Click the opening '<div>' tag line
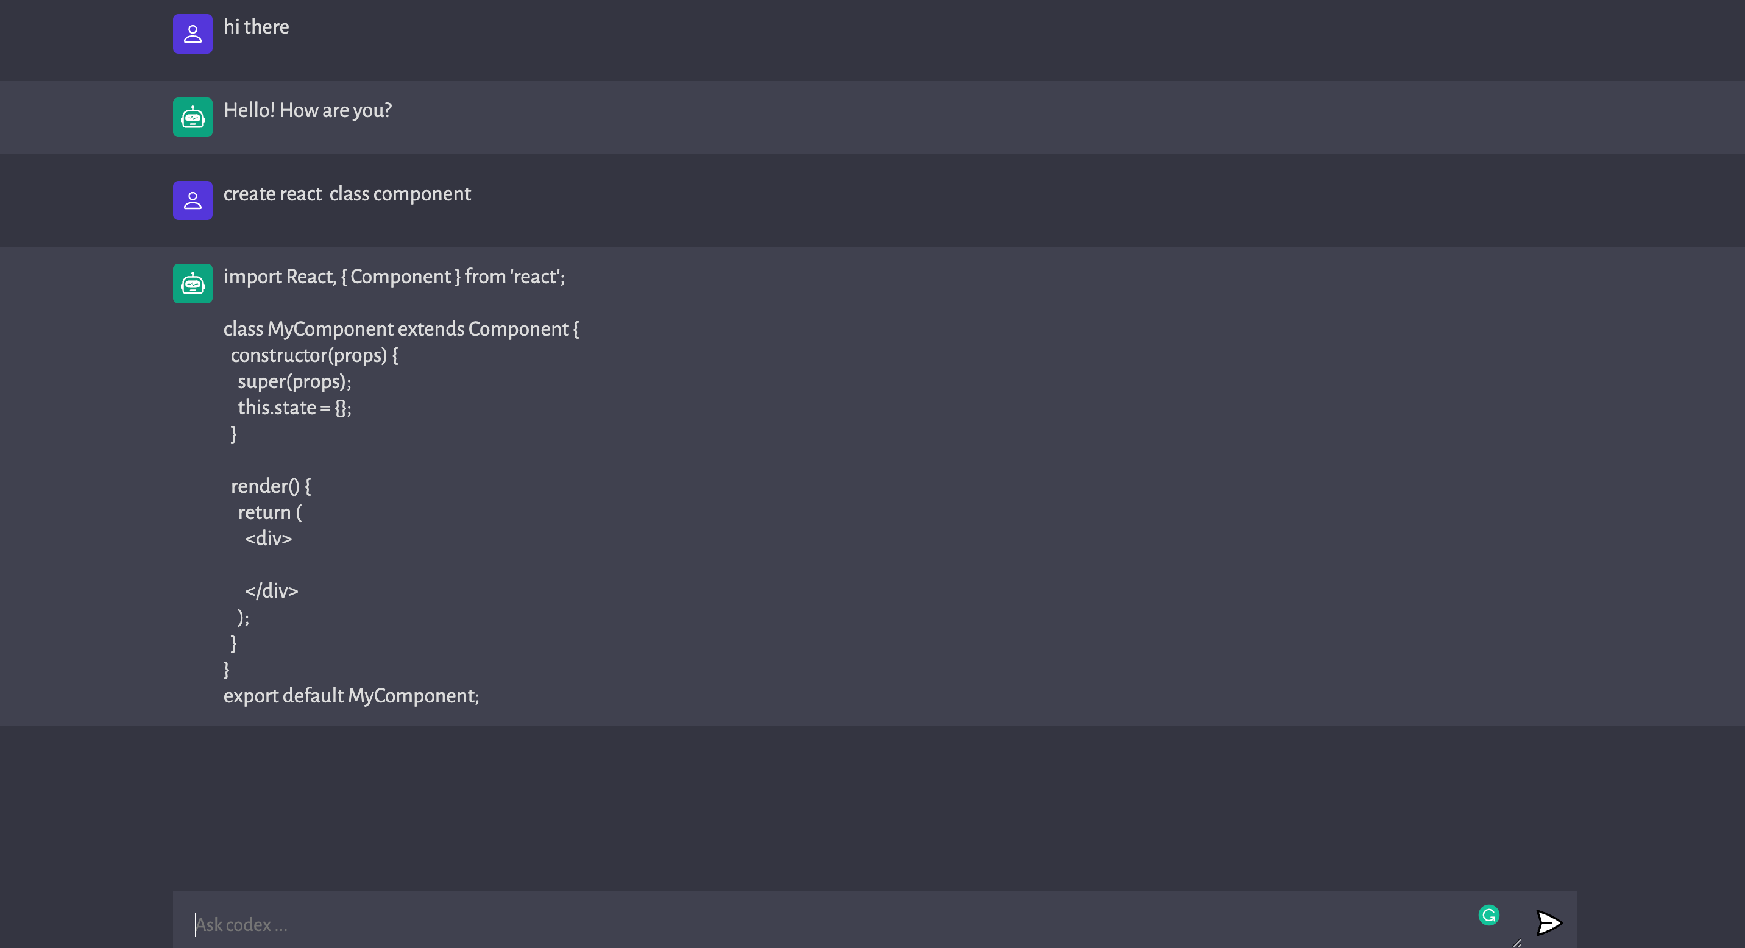The height and width of the screenshot is (948, 1745). (268, 539)
